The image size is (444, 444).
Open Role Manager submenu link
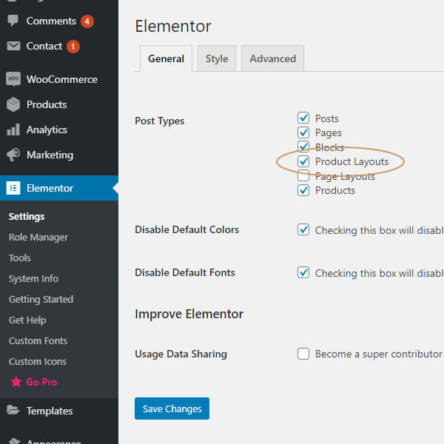[x=38, y=238]
